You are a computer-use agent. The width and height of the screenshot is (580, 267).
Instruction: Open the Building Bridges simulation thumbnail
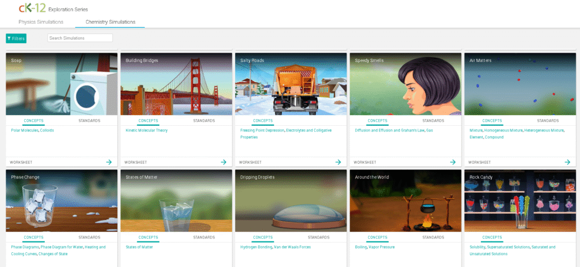(177, 84)
